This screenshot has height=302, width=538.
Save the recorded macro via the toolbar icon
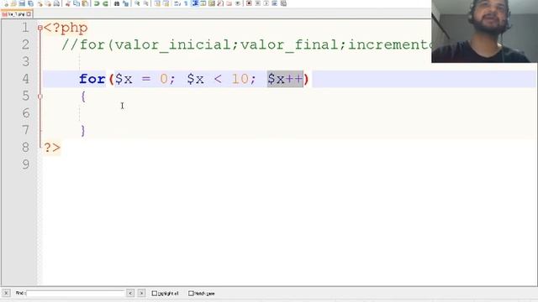(x=283, y=3)
